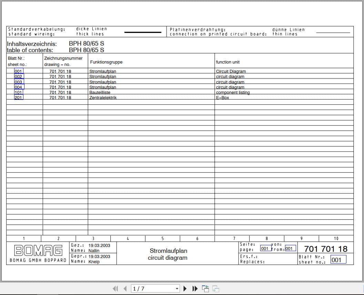
Task: Go to the first page
Action: click(115, 289)
